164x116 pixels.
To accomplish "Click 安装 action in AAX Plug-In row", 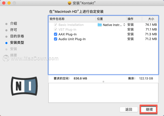I will click(x=130, y=34).
